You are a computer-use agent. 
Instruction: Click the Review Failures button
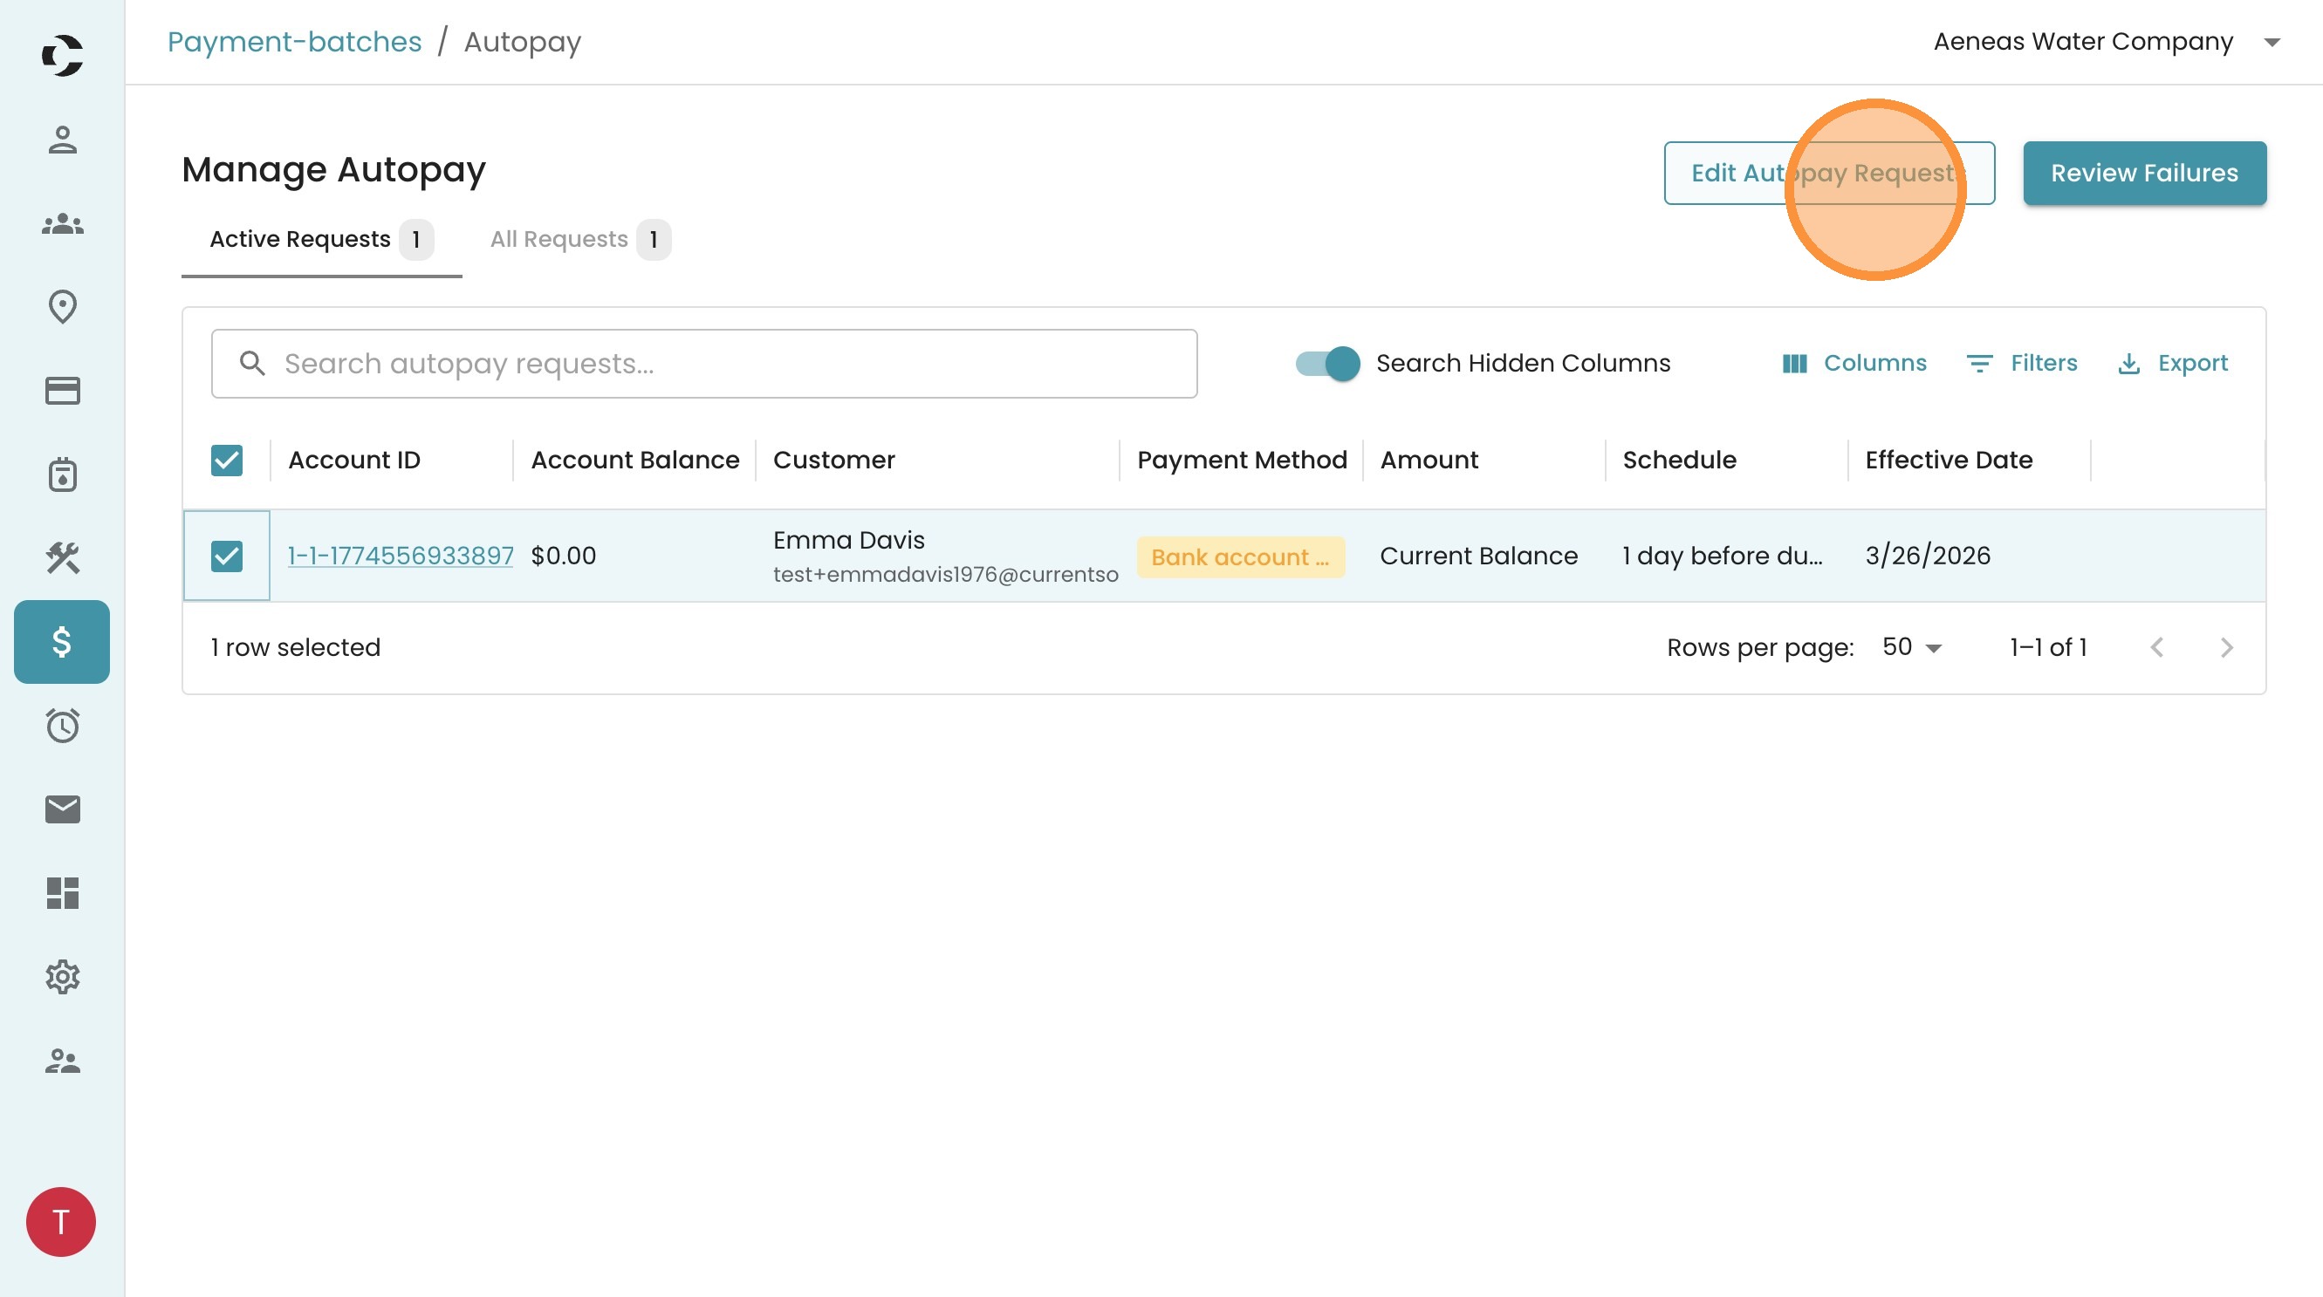2143,173
